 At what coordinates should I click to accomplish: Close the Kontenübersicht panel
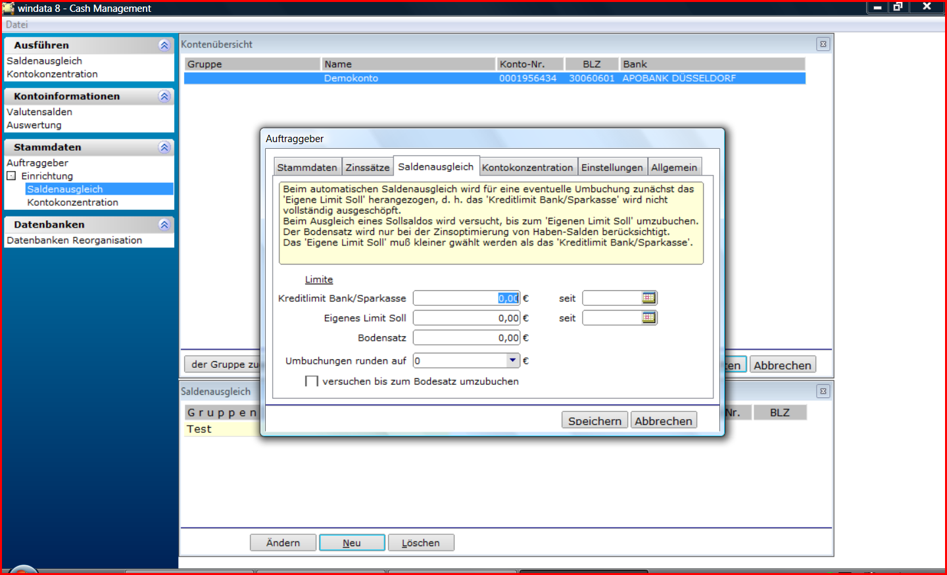tap(823, 44)
